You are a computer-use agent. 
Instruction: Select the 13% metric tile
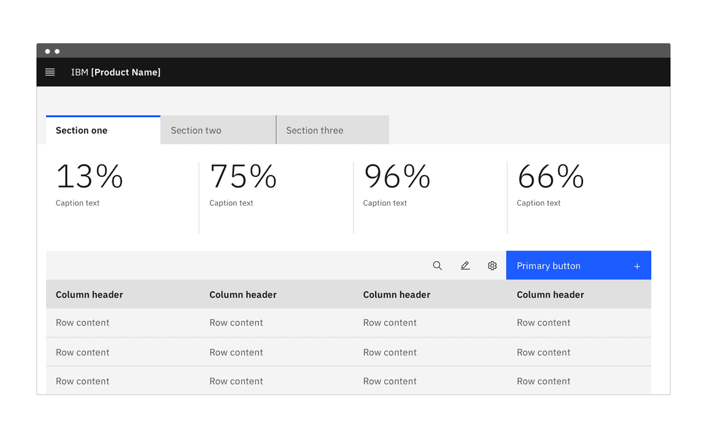pos(89,177)
